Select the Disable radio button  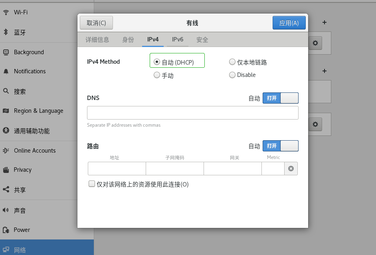[232, 75]
